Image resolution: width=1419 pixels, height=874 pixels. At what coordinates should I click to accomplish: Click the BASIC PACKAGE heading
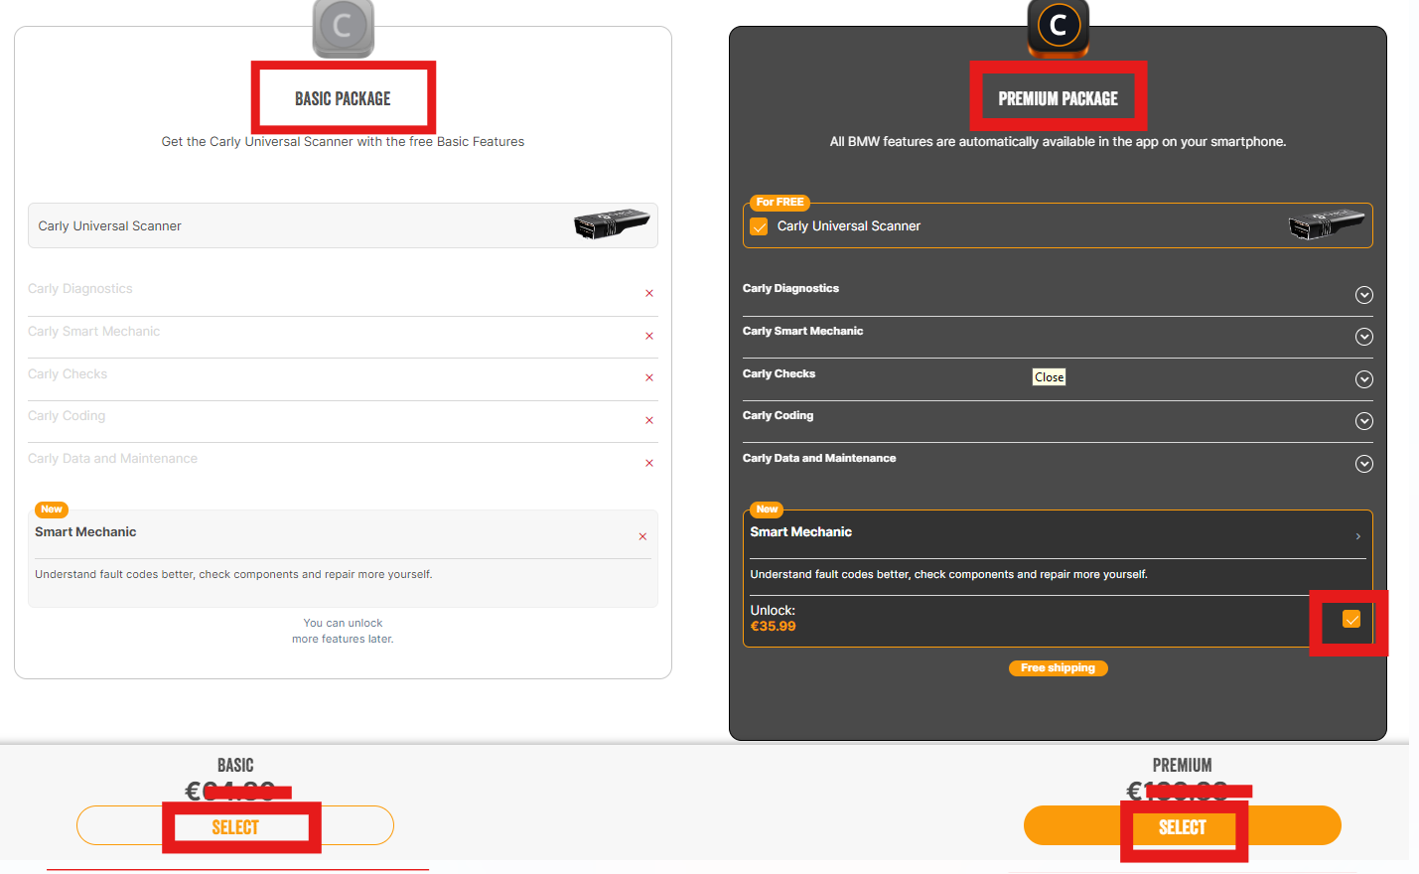point(343,98)
